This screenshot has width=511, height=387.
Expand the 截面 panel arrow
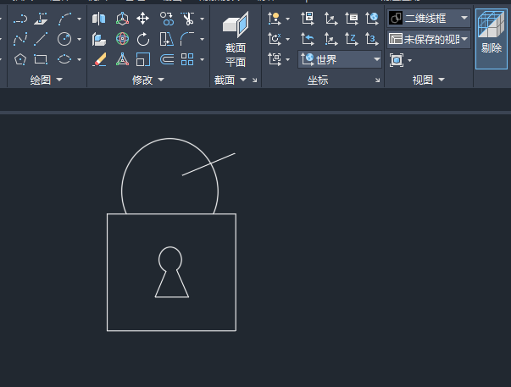[243, 80]
